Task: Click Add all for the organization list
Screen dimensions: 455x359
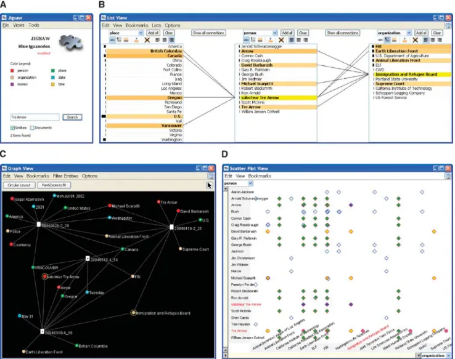Action: tap(421, 33)
